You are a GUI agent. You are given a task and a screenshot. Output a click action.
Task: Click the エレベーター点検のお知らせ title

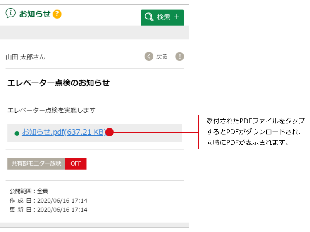point(58,83)
